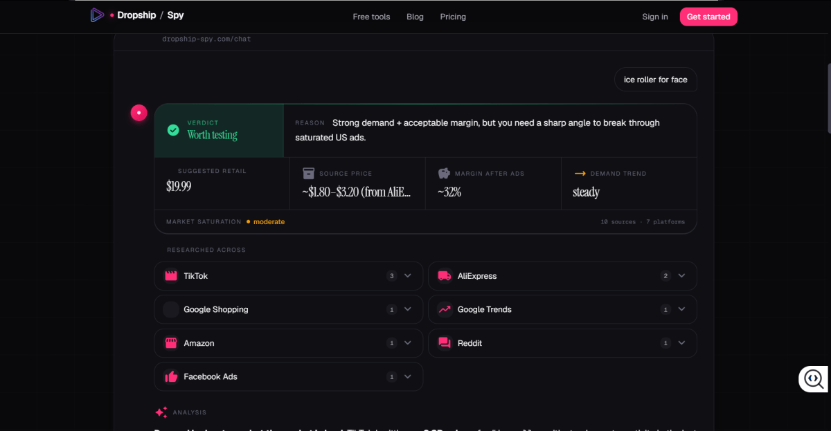
Task: Click the Dropship Spy logo icon
Action: coord(97,15)
